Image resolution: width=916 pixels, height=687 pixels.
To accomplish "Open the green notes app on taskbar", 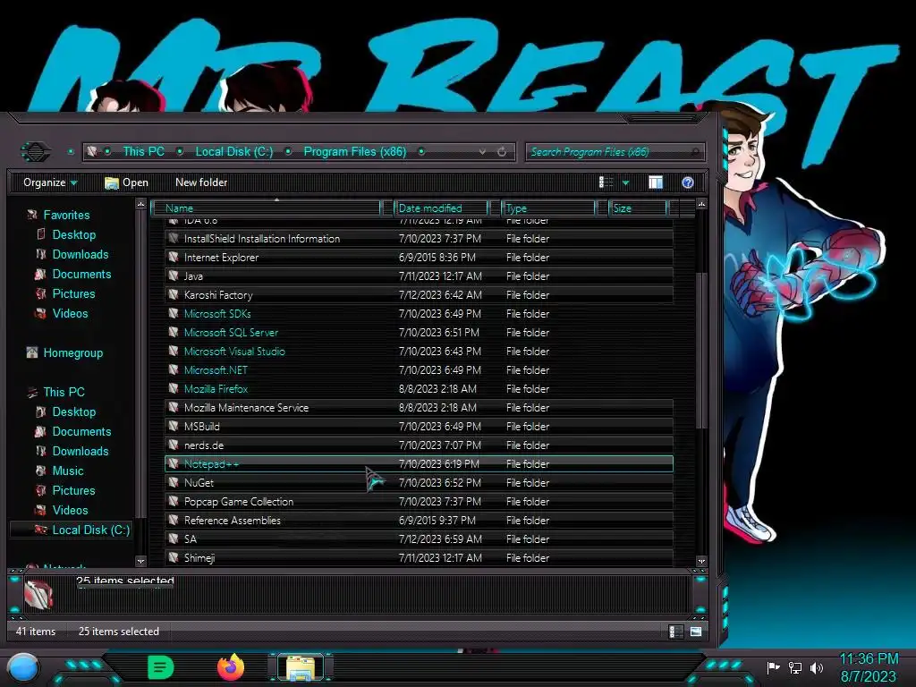I will point(161,667).
